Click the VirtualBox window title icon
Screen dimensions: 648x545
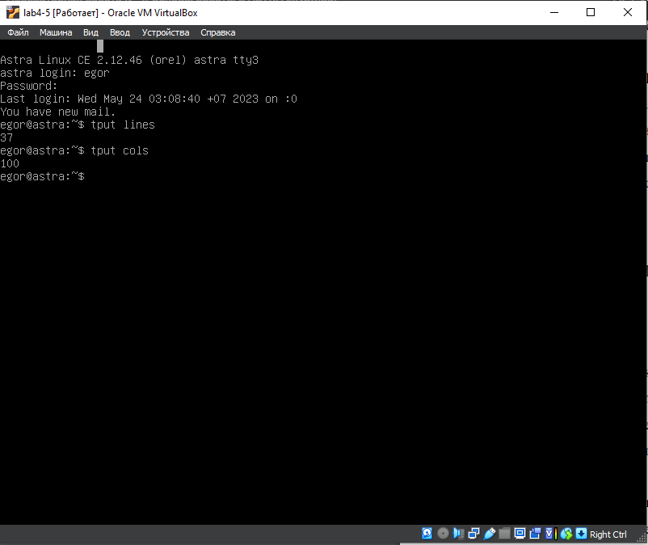coord(13,12)
